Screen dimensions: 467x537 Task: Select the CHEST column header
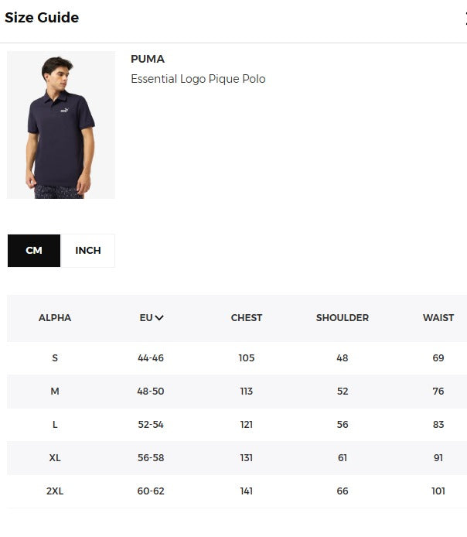(247, 318)
